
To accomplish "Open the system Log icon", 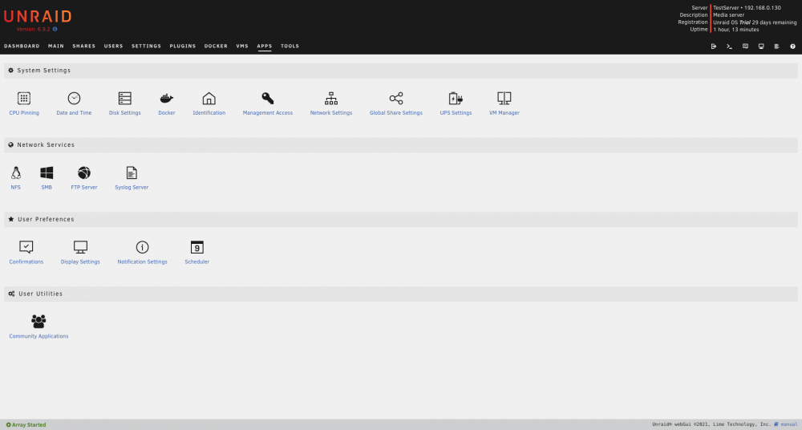I will click(777, 46).
